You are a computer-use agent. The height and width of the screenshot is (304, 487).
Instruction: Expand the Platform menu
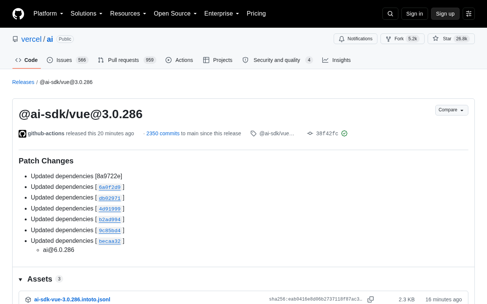pos(48,14)
